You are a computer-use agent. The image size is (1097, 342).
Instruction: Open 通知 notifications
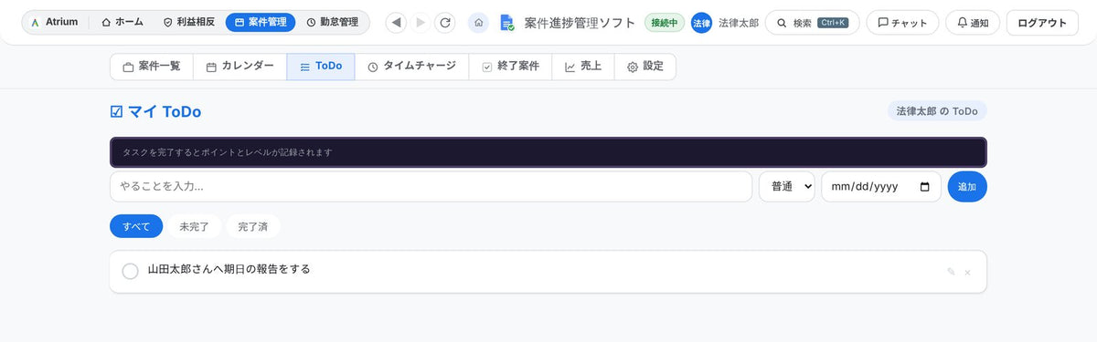click(973, 23)
